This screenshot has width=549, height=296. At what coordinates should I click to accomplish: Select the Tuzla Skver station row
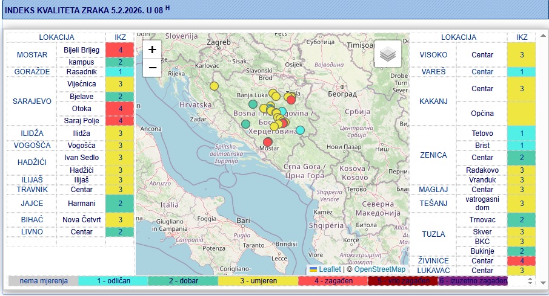pyautogui.click(x=482, y=232)
